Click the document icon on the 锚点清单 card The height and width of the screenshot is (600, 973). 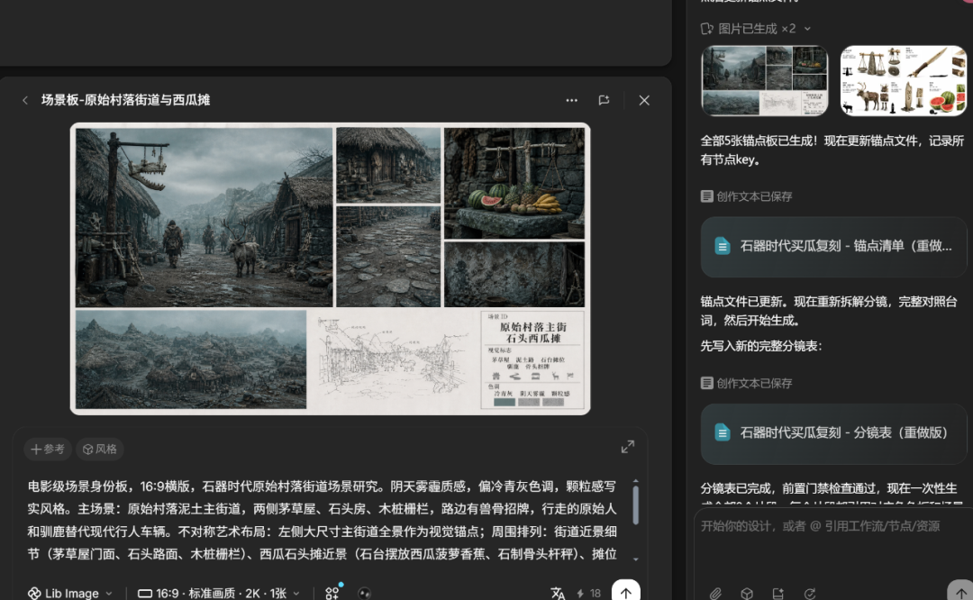click(723, 246)
